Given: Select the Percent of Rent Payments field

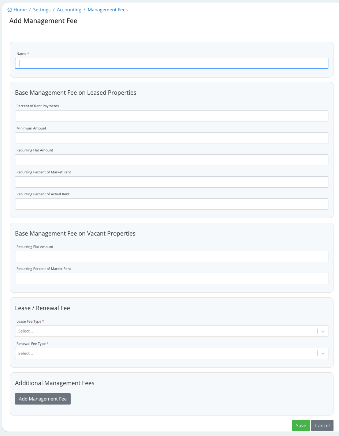Looking at the screenshot, I should [172, 116].
